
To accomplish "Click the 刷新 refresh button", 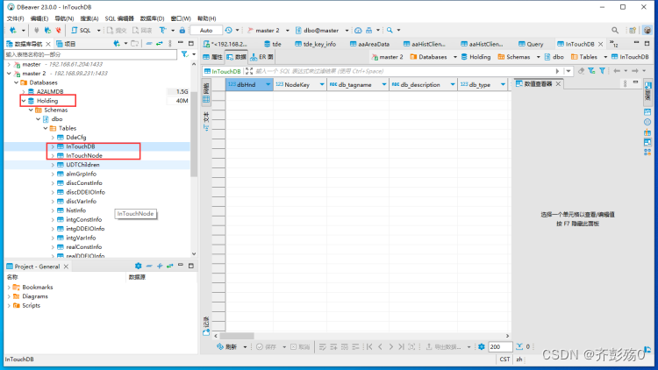I will pyautogui.click(x=227, y=347).
